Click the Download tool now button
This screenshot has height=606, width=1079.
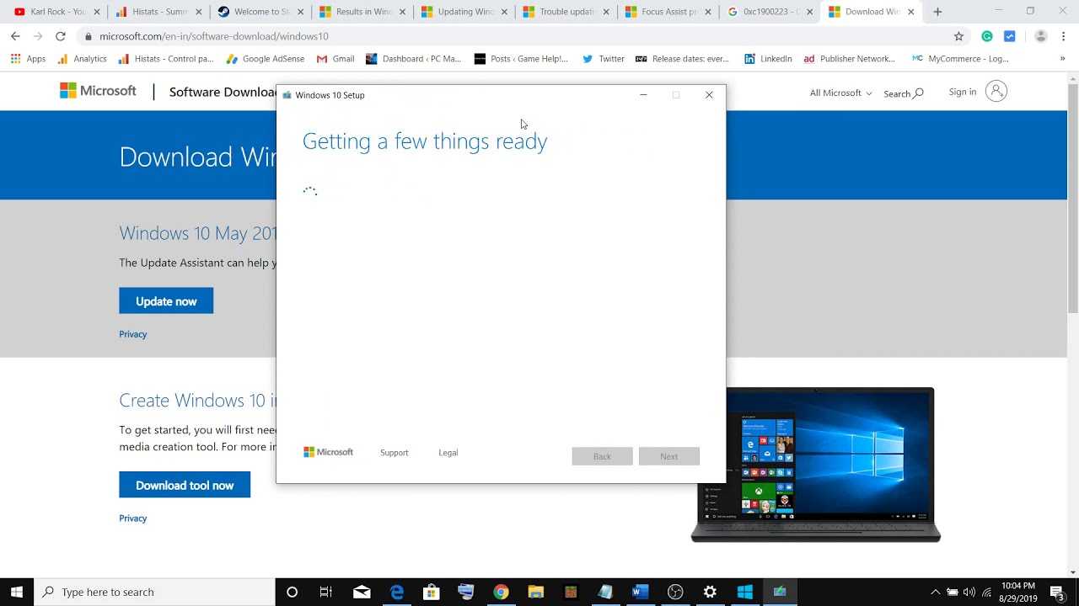[185, 485]
